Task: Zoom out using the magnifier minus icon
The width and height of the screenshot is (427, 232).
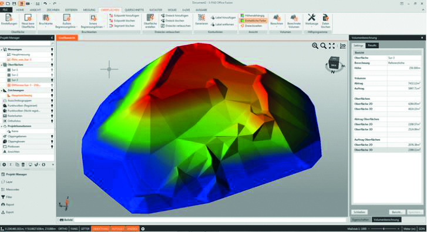Action: pos(315,46)
